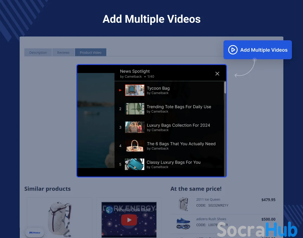Switch to the Reviews tab
The height and width of the screenshot is (238, 303).
tap(63, 52)
